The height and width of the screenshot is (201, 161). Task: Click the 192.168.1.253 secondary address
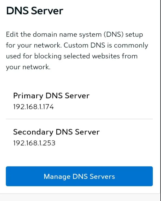point(34,143)
